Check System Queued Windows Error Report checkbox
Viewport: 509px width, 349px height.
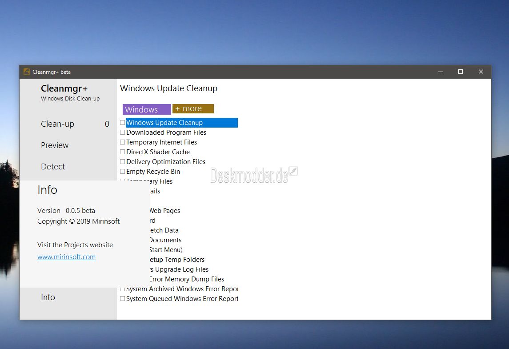pyautogui.click(x=122, y=299)
